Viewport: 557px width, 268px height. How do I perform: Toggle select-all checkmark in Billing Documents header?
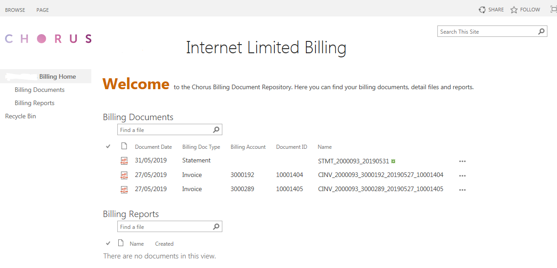[x=108, y=146]
